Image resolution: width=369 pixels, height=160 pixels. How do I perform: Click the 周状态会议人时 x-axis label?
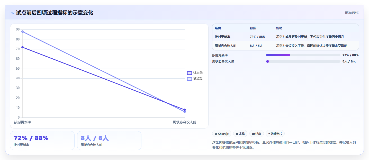coord(184,122)
